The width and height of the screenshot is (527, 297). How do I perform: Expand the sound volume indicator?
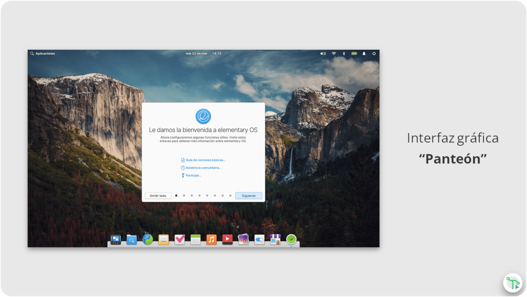click(323, 54)
